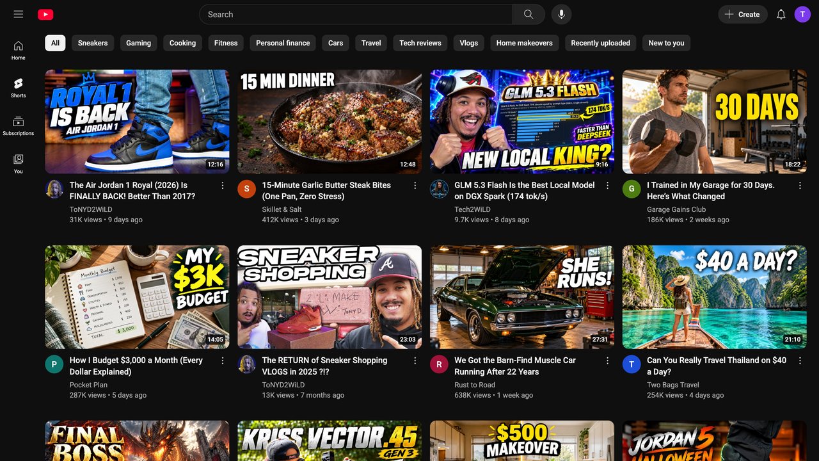The image size is (819, 461).
Task: Open Shorts in the sidebar
Action: [x=18, y=88]
